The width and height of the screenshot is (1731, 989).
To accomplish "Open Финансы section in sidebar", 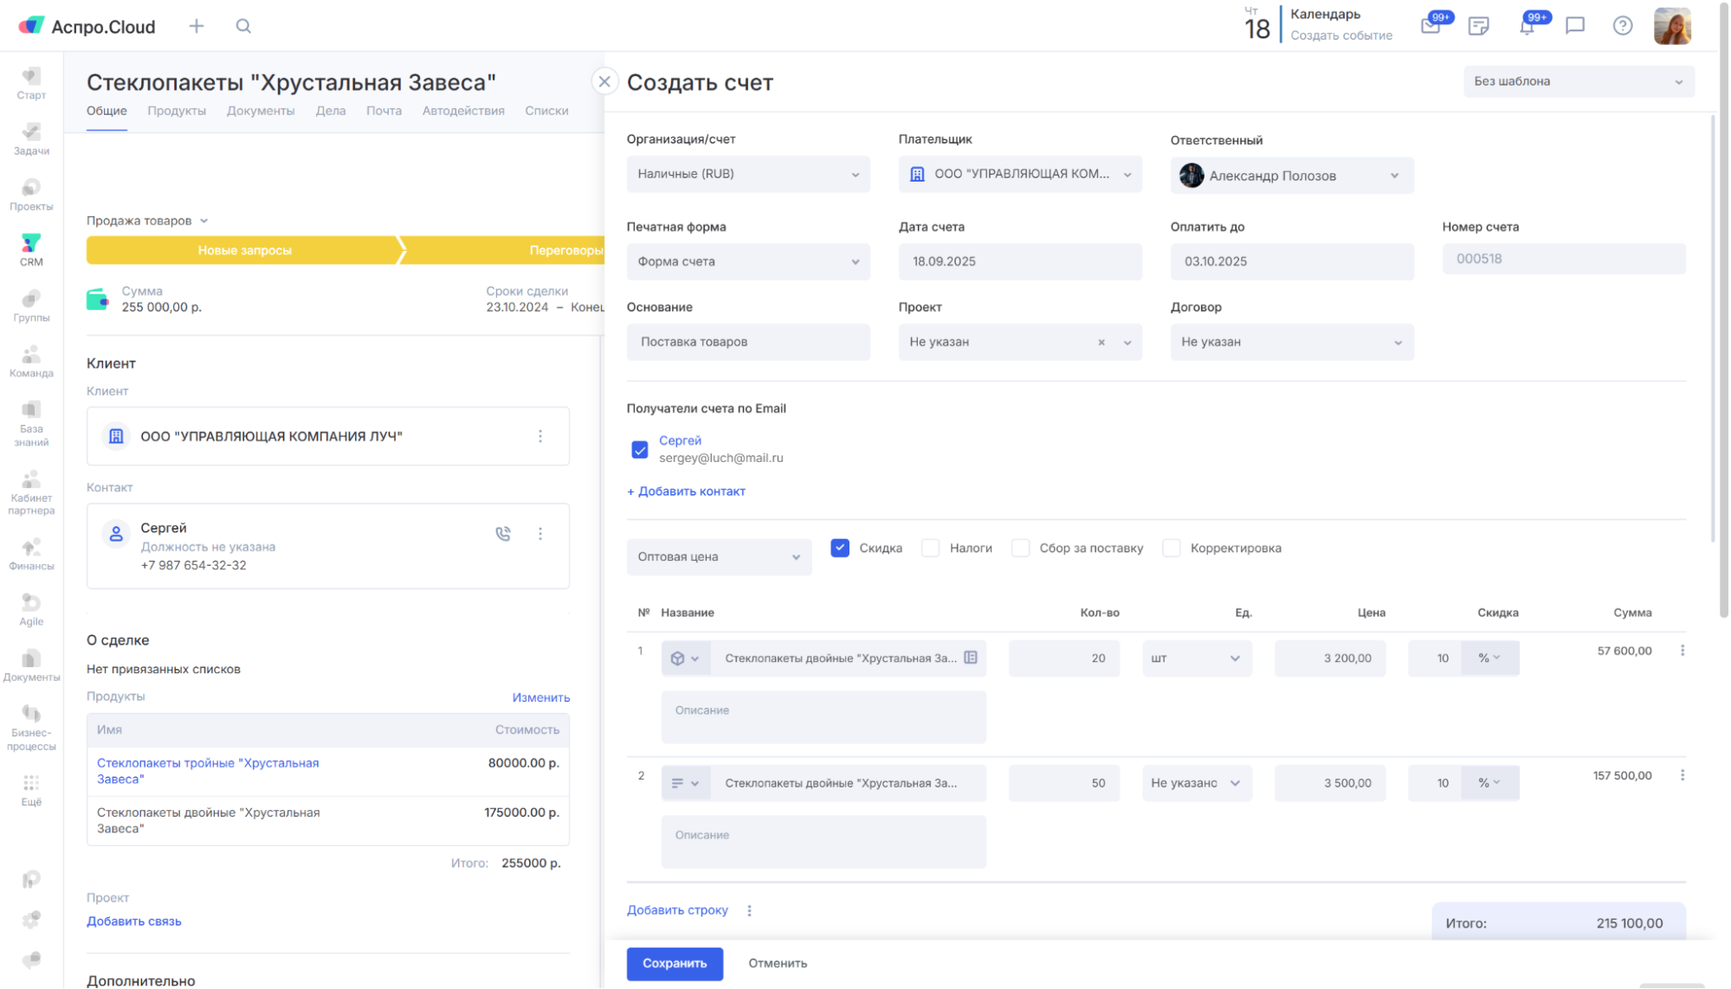I will 31,554.
